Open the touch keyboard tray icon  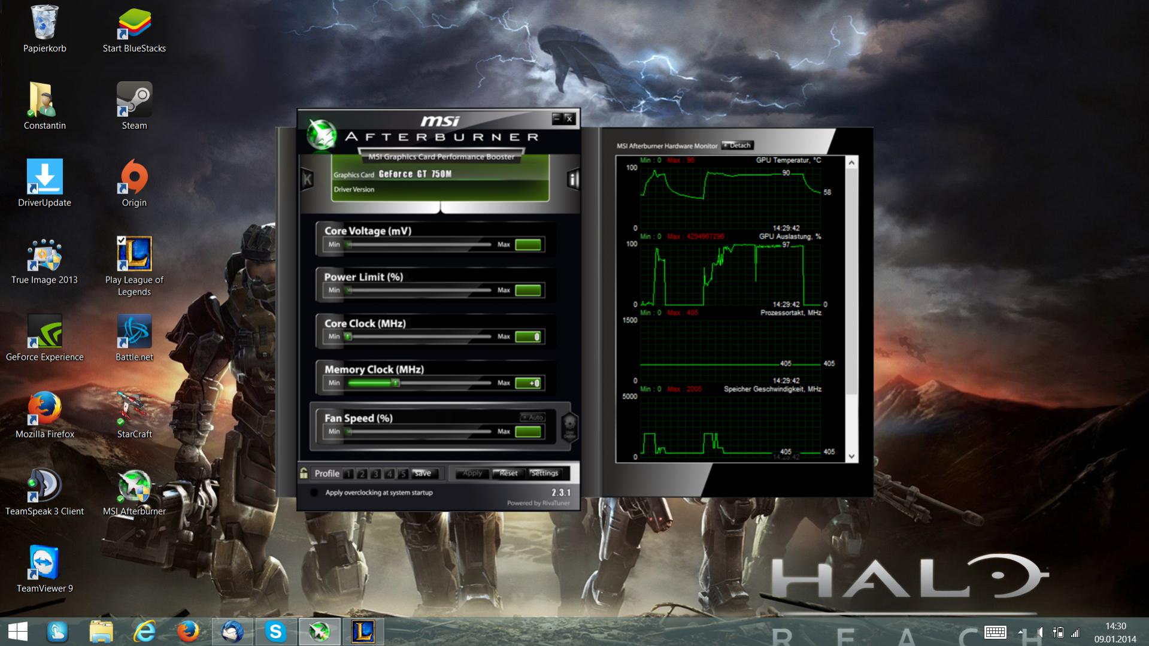tap(995, 632)
